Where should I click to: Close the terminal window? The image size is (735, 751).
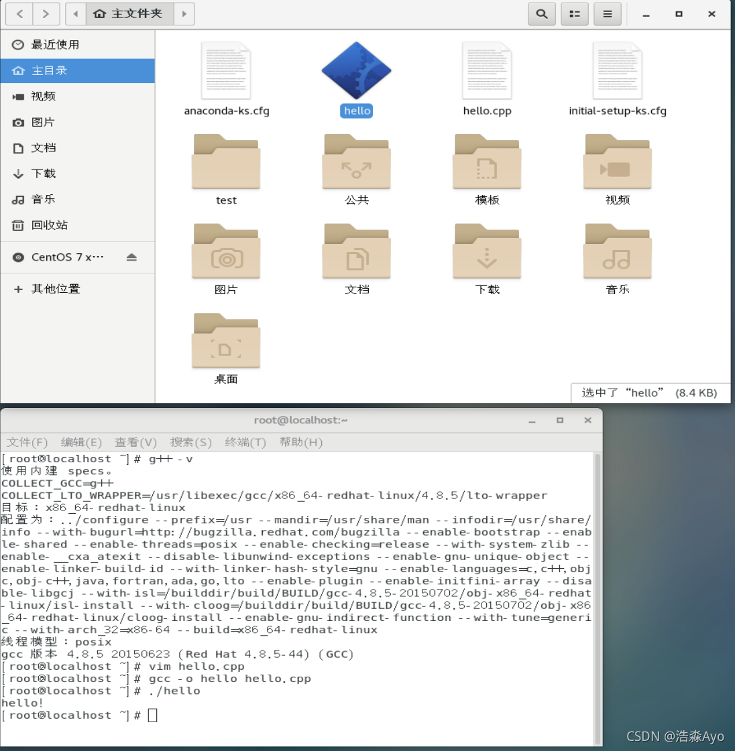coord(588,421)
